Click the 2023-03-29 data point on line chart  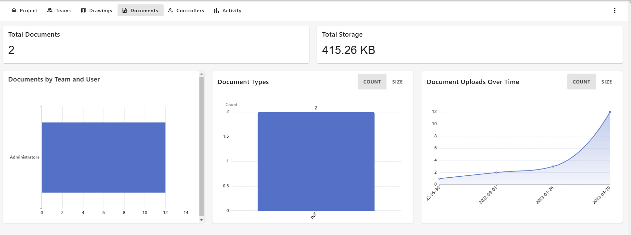click(x=610, y=112)
